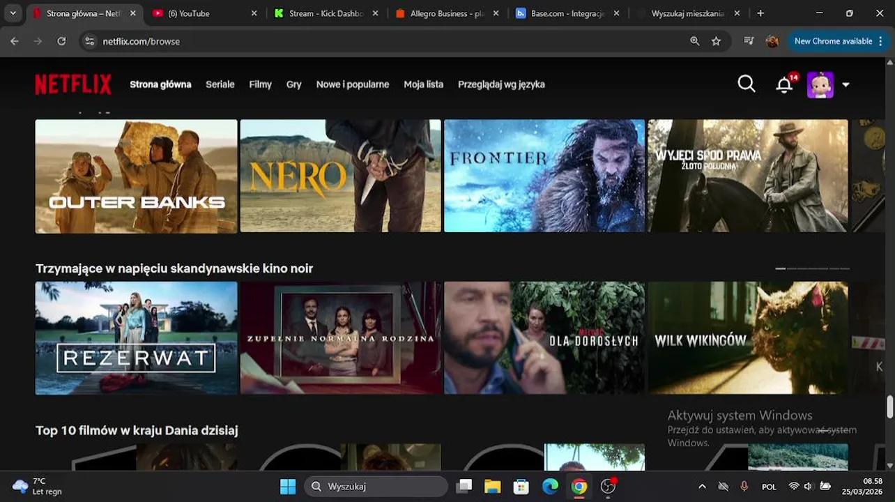This screenshot has width=895, height=502.
Task: Open Nowe i popularne
Action: click(353, 84)
